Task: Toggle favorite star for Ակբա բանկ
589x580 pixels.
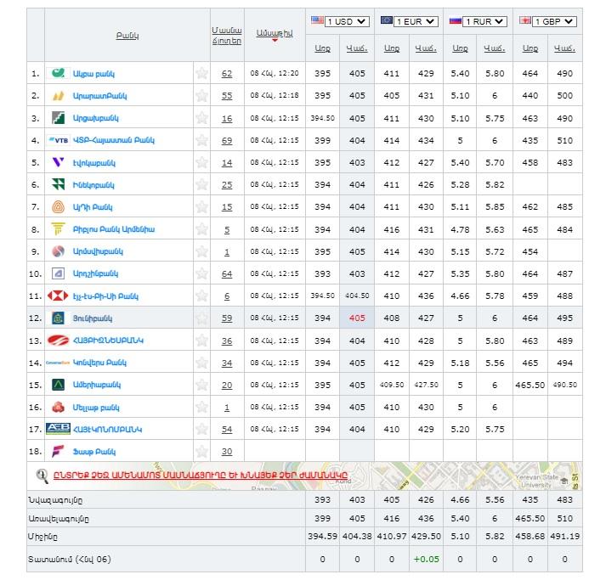Action: [x=201, y=74]
